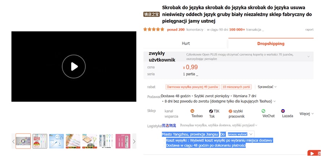The width and height of the screenshot is (321, 156).
Task: Show next thumbnails with right arrow
Action: (134, 141)
